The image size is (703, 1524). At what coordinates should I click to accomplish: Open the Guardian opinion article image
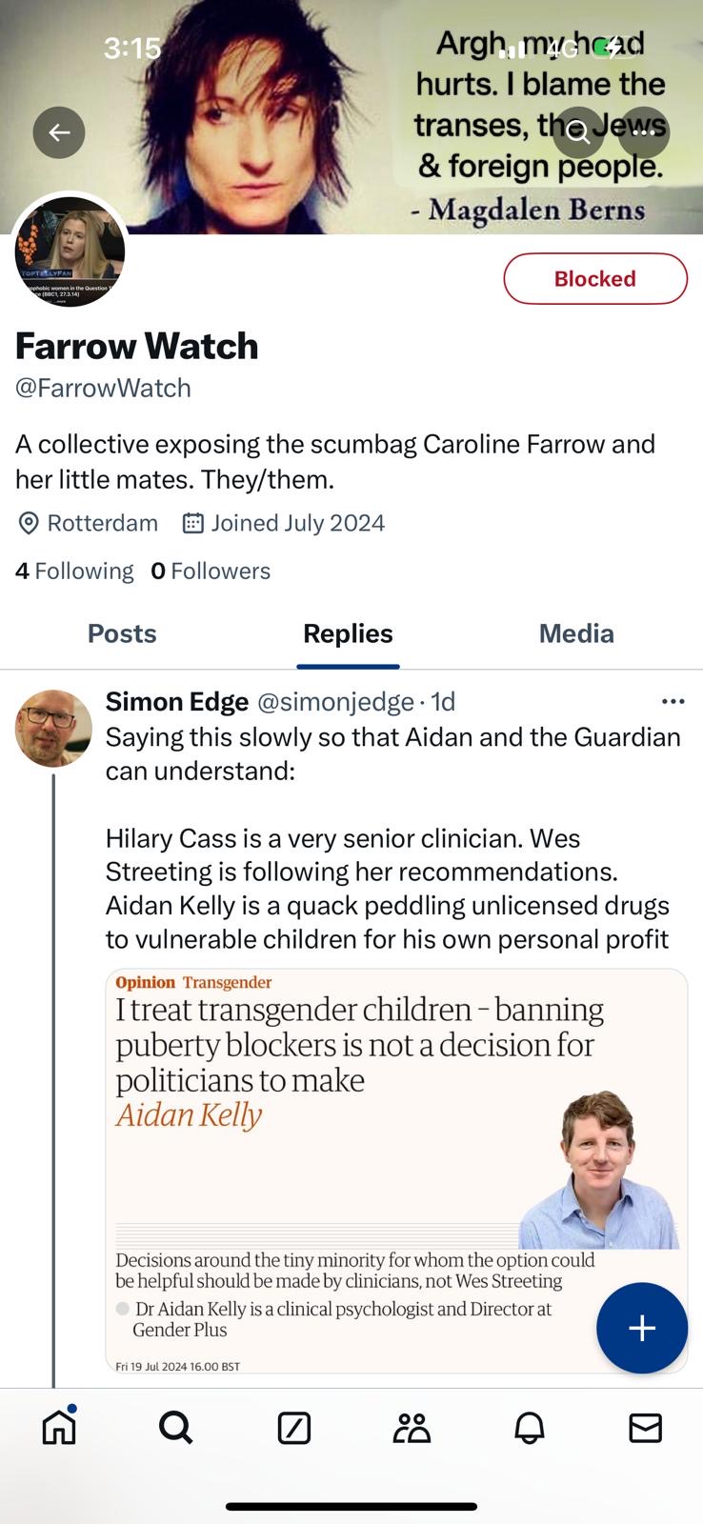[396, 1170]
